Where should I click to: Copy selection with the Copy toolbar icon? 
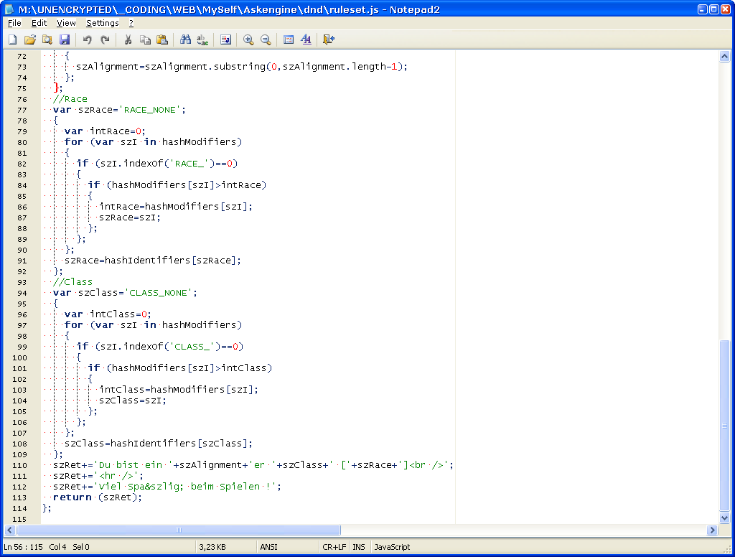click(145, 40)
